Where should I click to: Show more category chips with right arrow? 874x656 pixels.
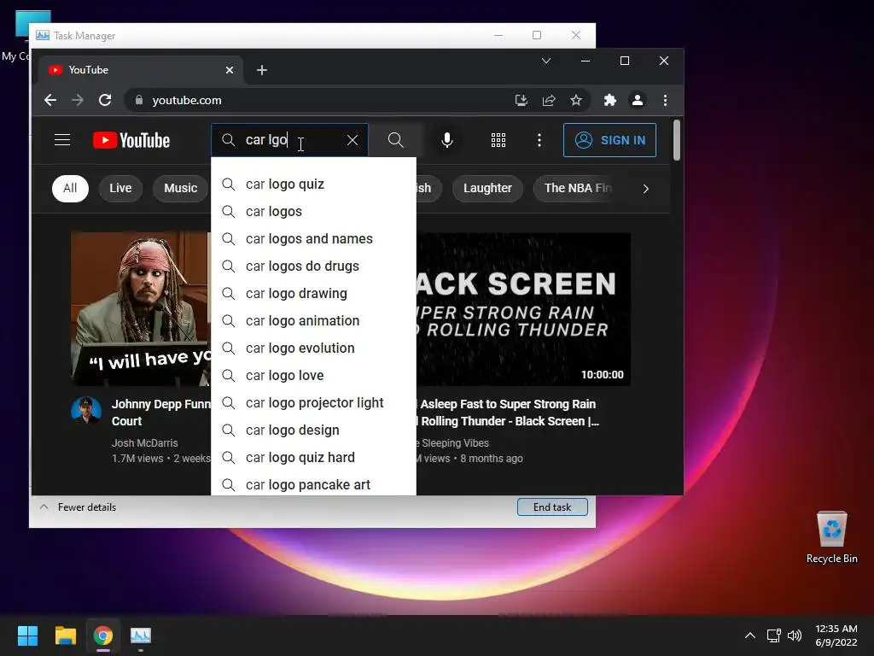(x=645, y=189)
